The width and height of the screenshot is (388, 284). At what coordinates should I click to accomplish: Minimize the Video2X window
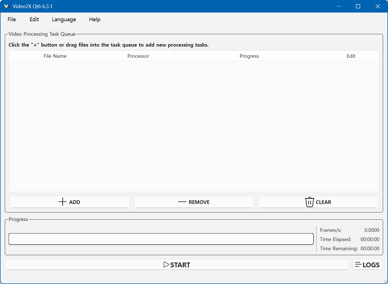click(339, 6)
